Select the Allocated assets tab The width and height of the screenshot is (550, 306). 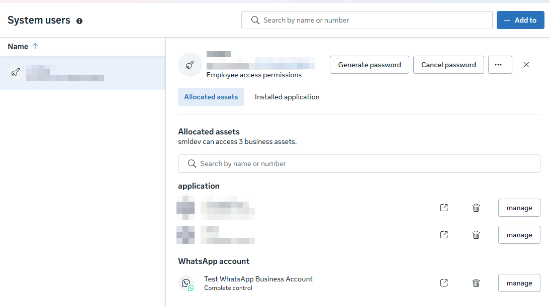(211, 96)
